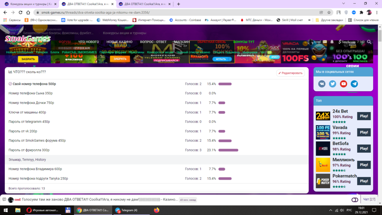The width and height of the screenshot is (382, 215).
Task: Open the Другие закладки folder
Action: click(329, 20)
